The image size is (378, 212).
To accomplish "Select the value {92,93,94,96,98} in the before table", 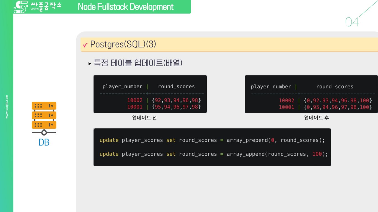I will 176,100.
